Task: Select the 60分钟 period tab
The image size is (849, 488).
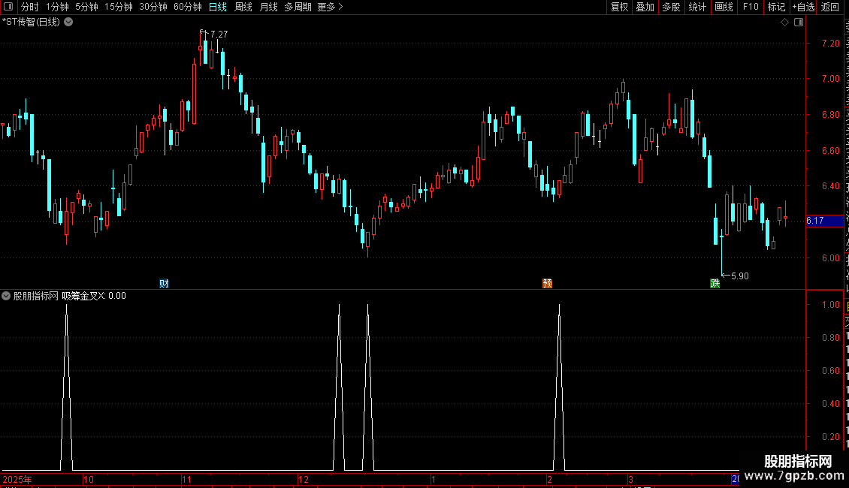Action: [187, 7]
